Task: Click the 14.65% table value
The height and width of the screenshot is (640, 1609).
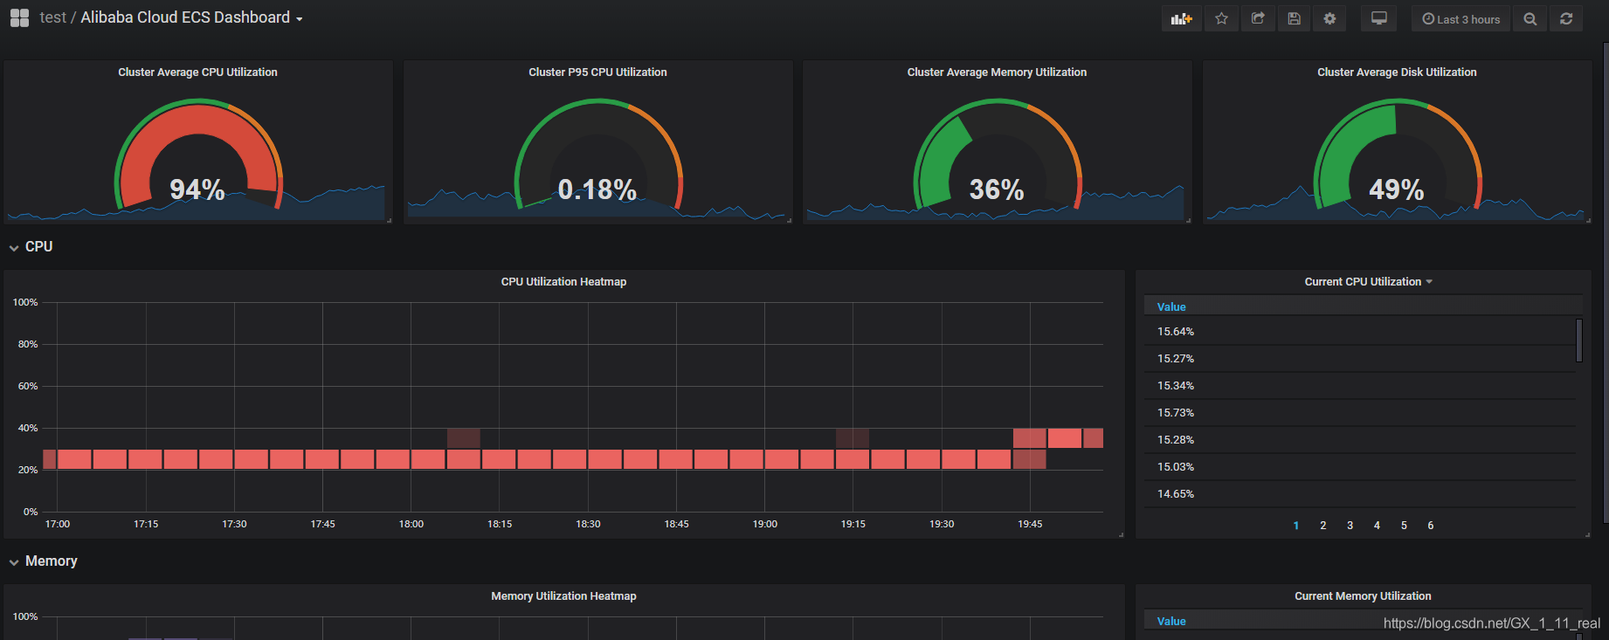Action: coord(1176,493)
